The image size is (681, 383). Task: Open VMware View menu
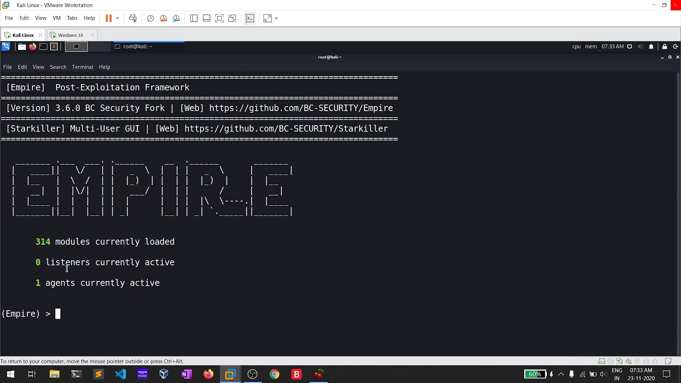tap(40, 18)
